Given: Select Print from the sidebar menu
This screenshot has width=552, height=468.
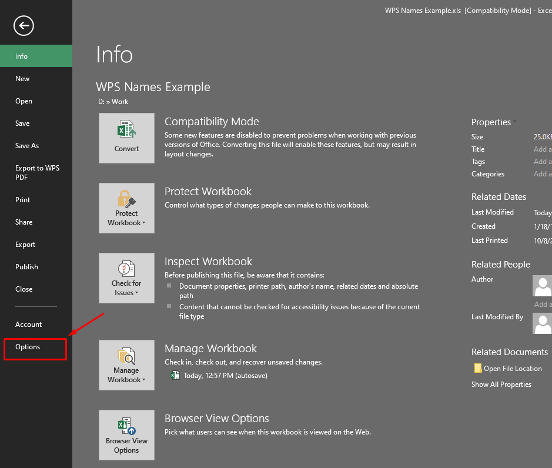Looking at the screenshot, I should point(22,199).
